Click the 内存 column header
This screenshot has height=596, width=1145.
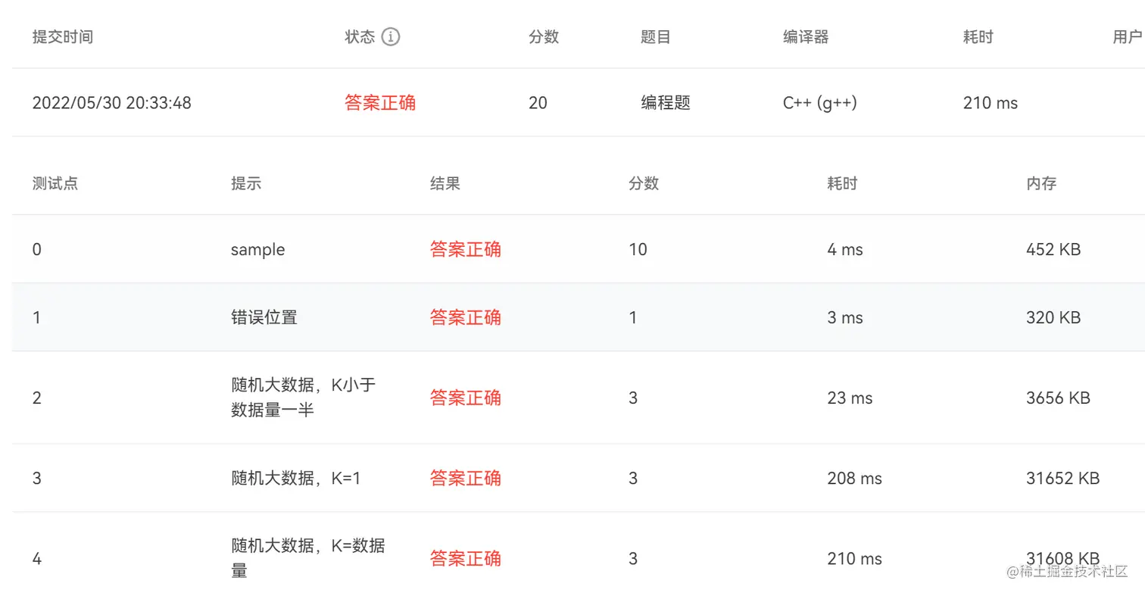point(1041,183)
